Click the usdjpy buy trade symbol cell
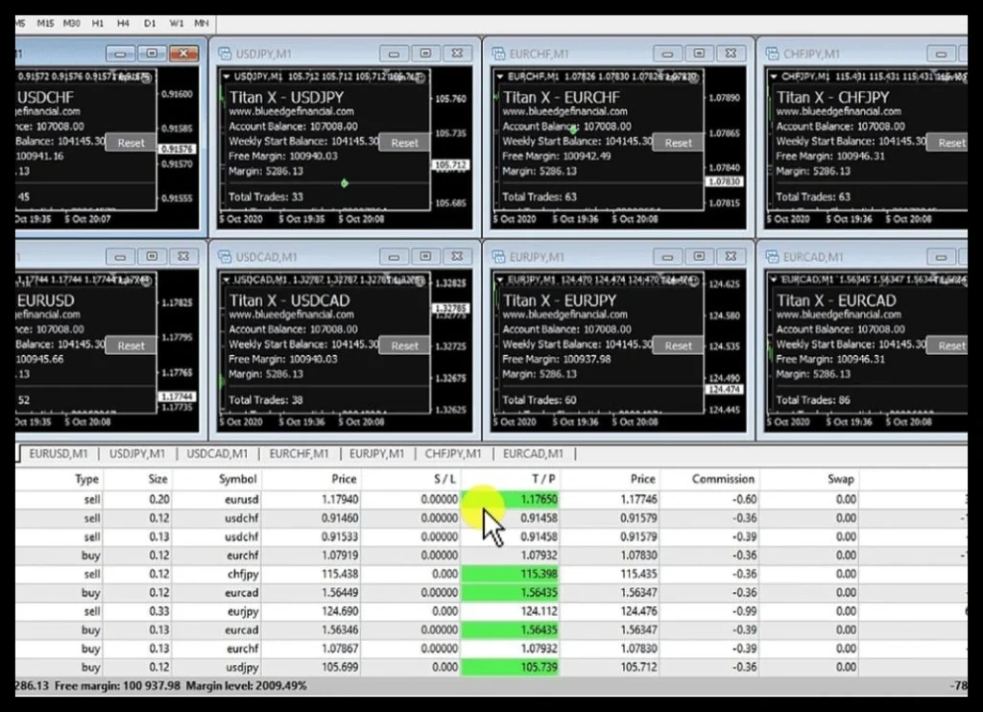983x712 pixels. (x=242, y=668)
